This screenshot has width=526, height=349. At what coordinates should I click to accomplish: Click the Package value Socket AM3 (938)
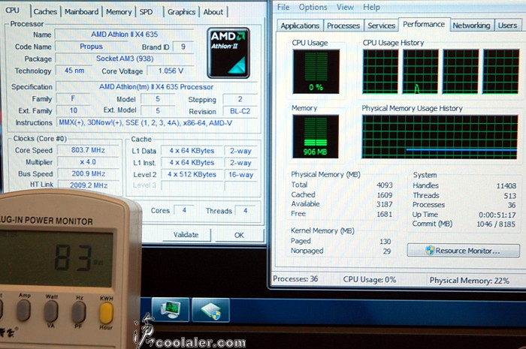click(x=125, y=59)
